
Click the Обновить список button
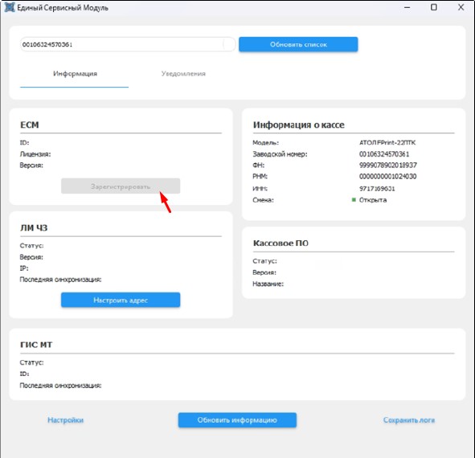(298, 44)
